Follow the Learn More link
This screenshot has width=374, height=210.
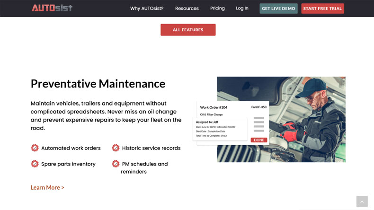coord(47,187)
